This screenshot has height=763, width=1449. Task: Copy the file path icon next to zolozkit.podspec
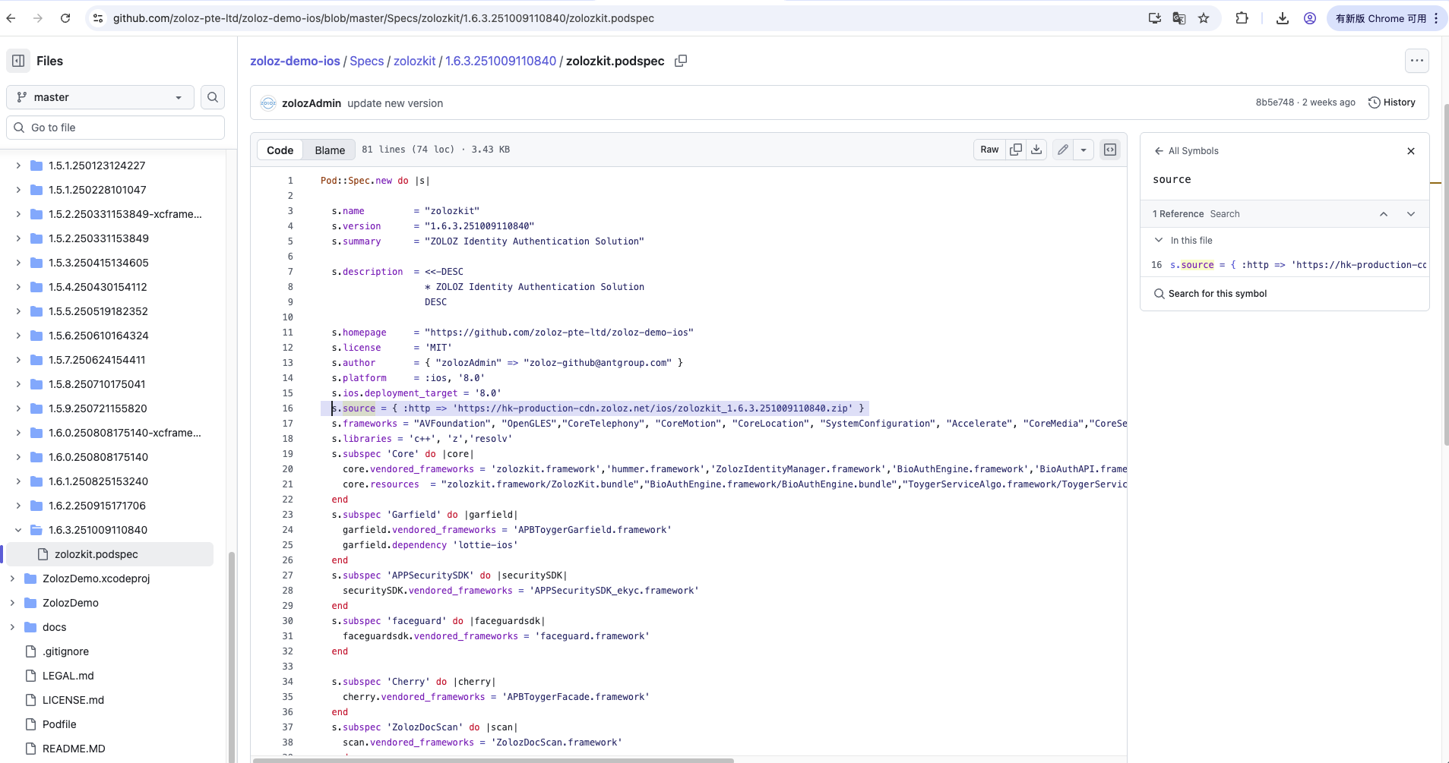coord(681,61)
